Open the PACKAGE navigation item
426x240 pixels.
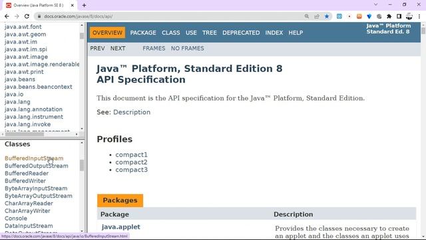click(143, 33)
